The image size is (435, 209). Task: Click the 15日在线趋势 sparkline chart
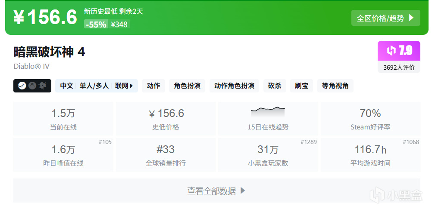268,112
